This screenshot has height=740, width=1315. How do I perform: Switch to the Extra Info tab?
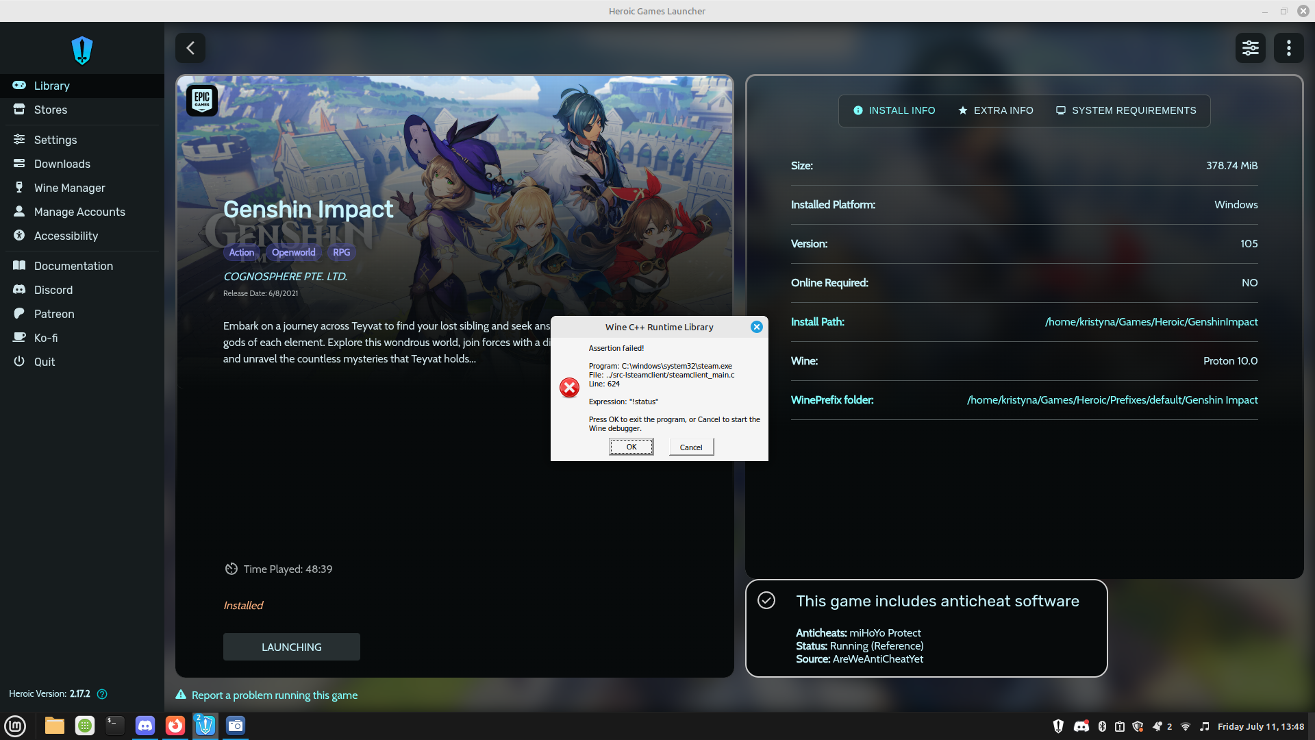996,110
